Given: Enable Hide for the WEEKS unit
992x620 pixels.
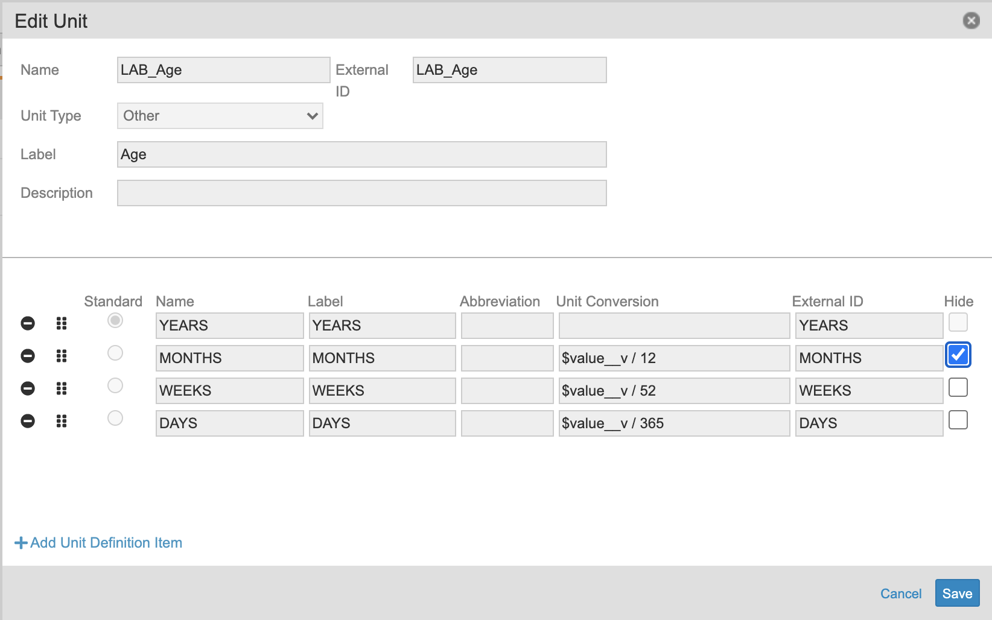Looking at the screenshot, I should 958,387.
